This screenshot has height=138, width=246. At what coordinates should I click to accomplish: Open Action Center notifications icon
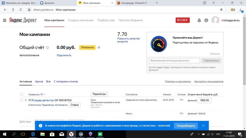click(240, 134)
